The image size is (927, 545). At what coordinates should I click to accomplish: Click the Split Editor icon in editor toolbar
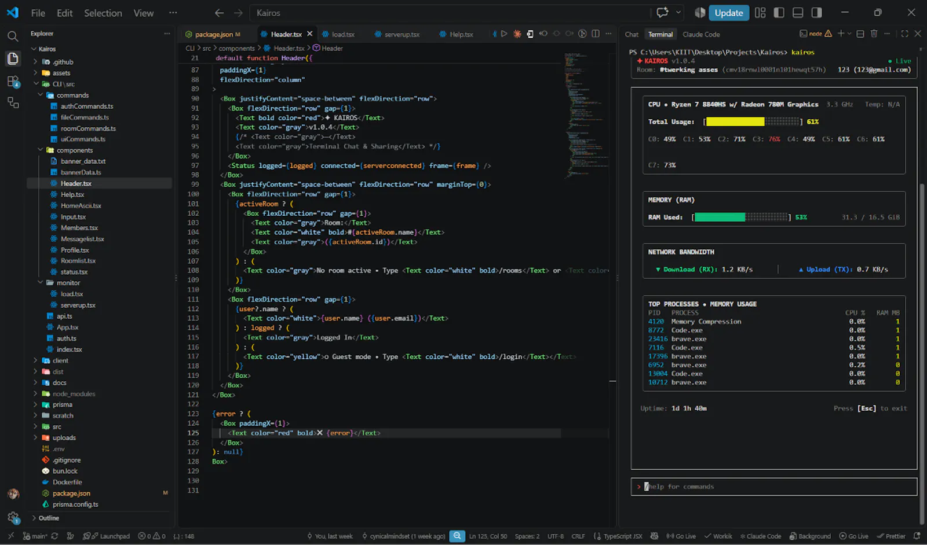pos(596,34)
